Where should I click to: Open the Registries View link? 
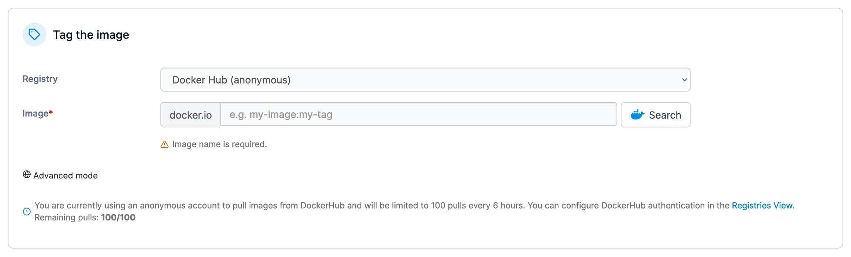point(762,206)
